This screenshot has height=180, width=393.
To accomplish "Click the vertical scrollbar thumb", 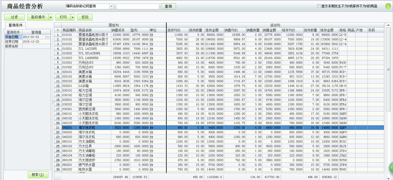I will [x=389, y=69].
